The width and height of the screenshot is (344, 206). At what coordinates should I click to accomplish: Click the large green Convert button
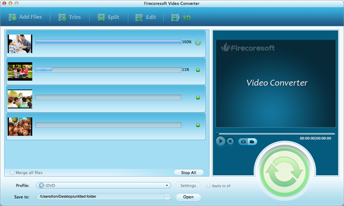[x=284, y=172]
